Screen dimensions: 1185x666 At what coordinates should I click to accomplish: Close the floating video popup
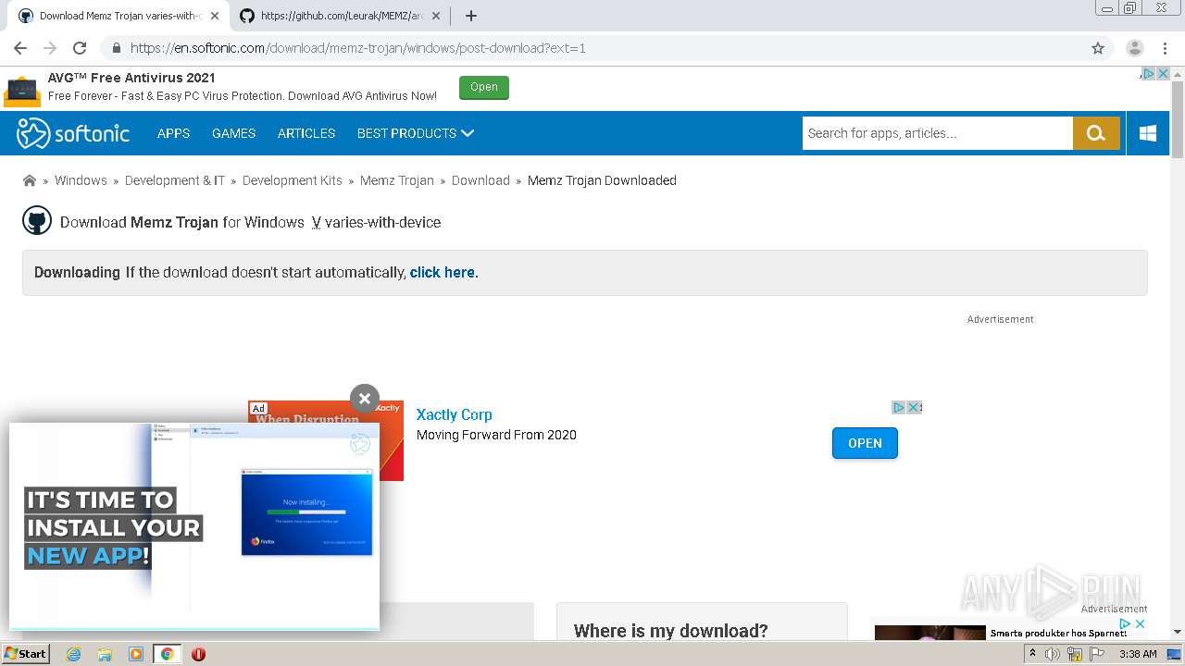pos(365,399)
